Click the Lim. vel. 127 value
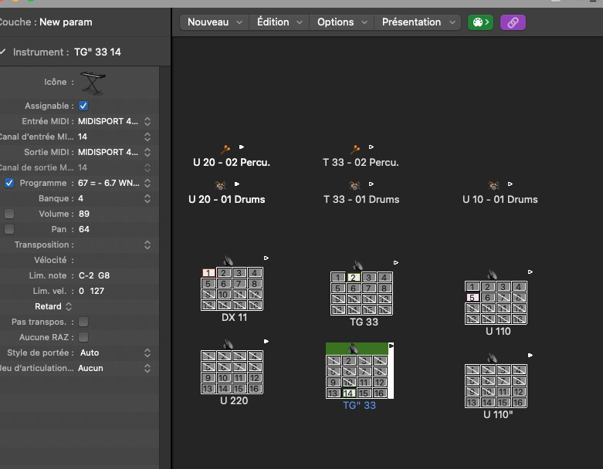Viewport: 603px width, 469px height. (97, 291)
